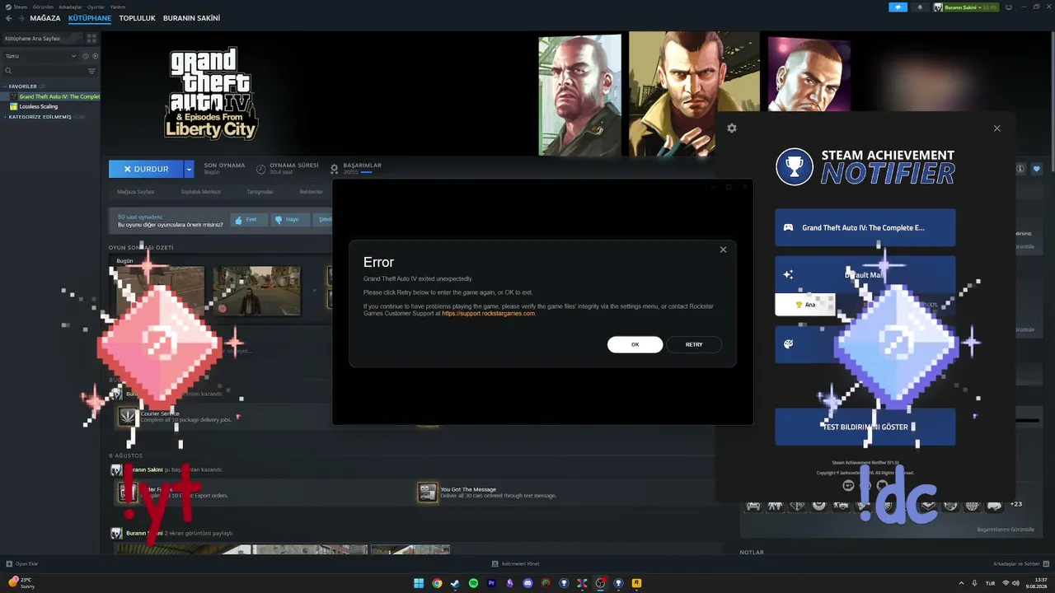This screenshot has height=593, width=1055.
Task: Open the Oyunlar menu
Action: point(96,7)
